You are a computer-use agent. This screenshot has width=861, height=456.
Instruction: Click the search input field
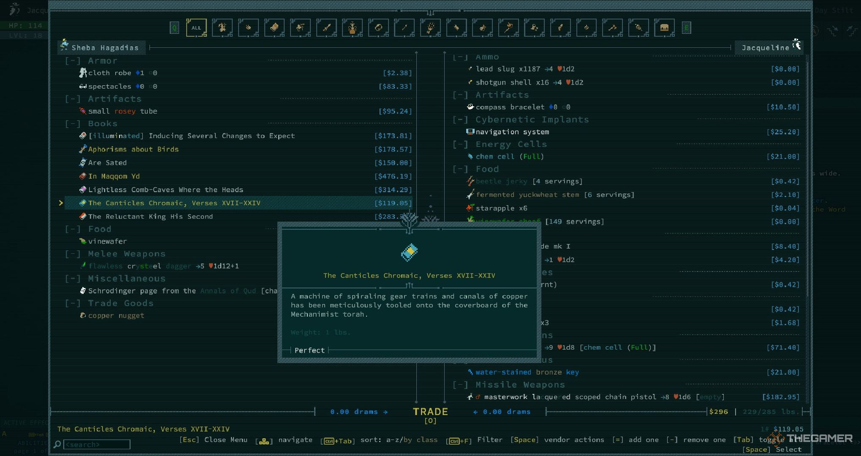pyautogui.click(x=97, y=444)
